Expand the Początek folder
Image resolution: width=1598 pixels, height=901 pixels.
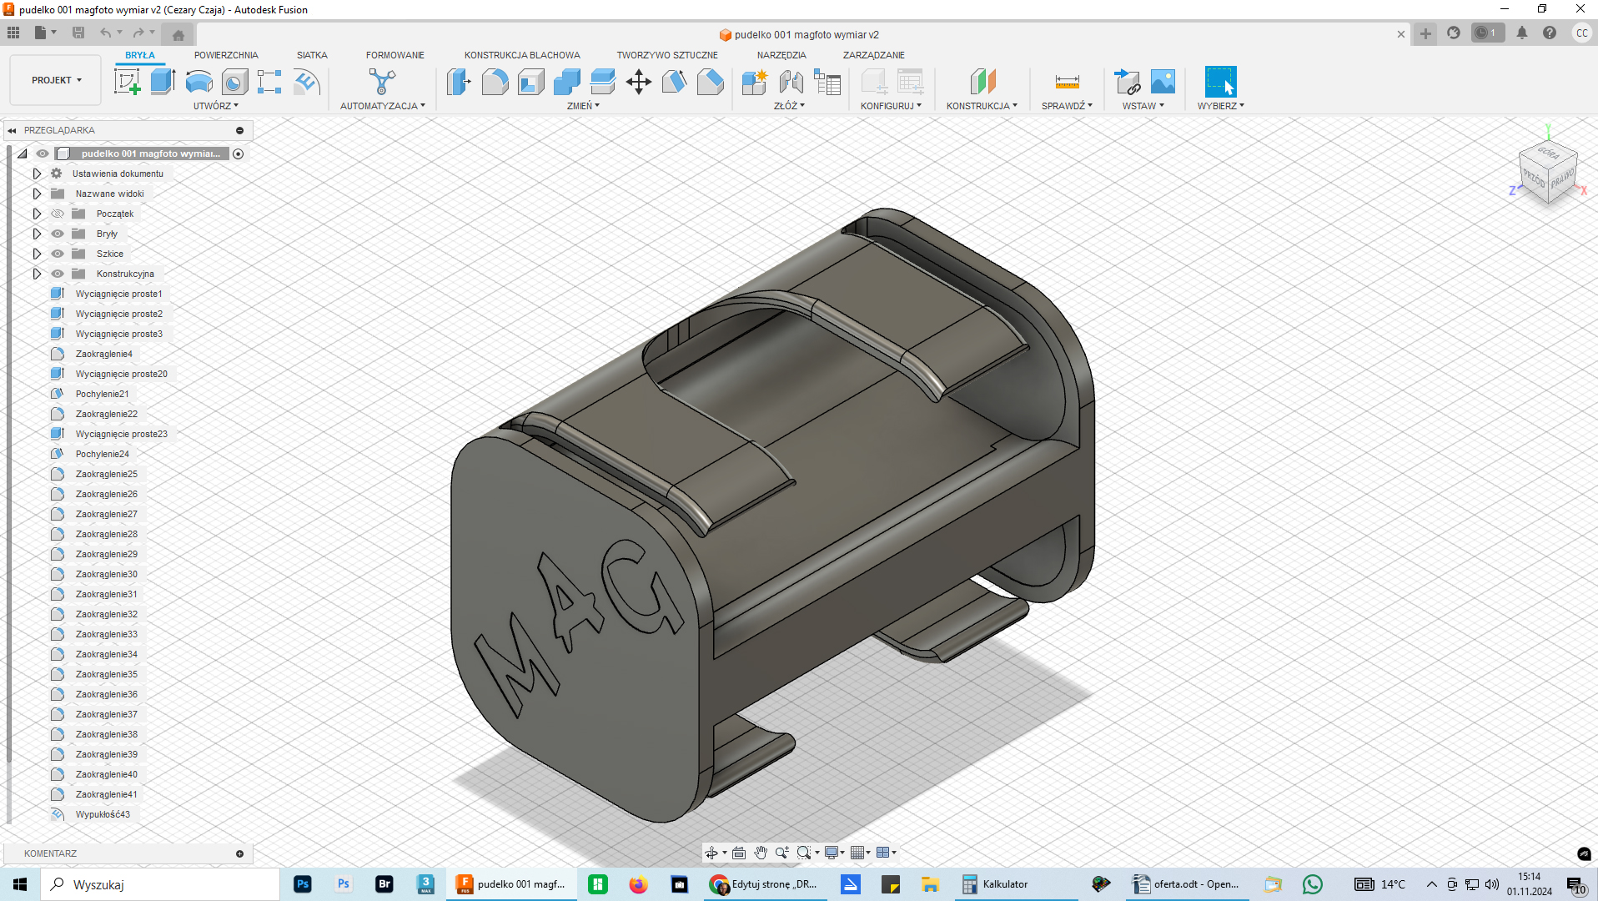pos(37,214)
